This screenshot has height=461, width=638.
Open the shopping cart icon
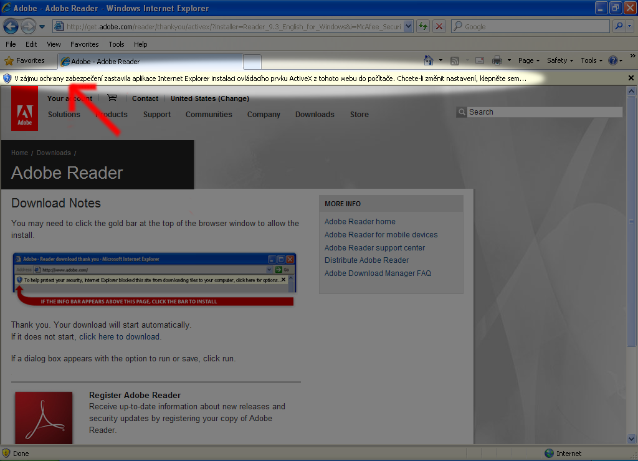pyautogui.click(x=112, y=98)
